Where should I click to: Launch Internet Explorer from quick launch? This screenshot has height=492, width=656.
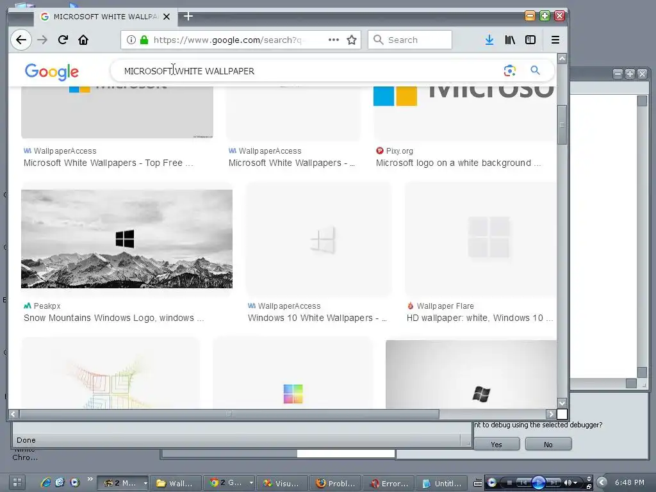(45, 482)
